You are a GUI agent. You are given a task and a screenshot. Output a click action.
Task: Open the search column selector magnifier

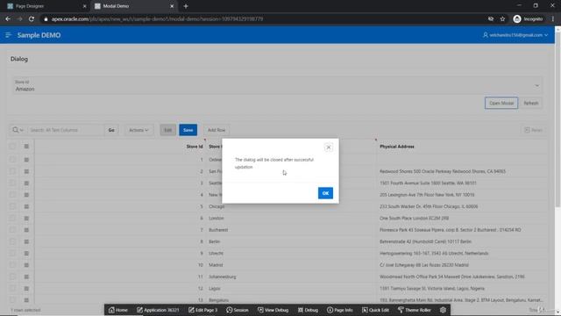[18, 130]
